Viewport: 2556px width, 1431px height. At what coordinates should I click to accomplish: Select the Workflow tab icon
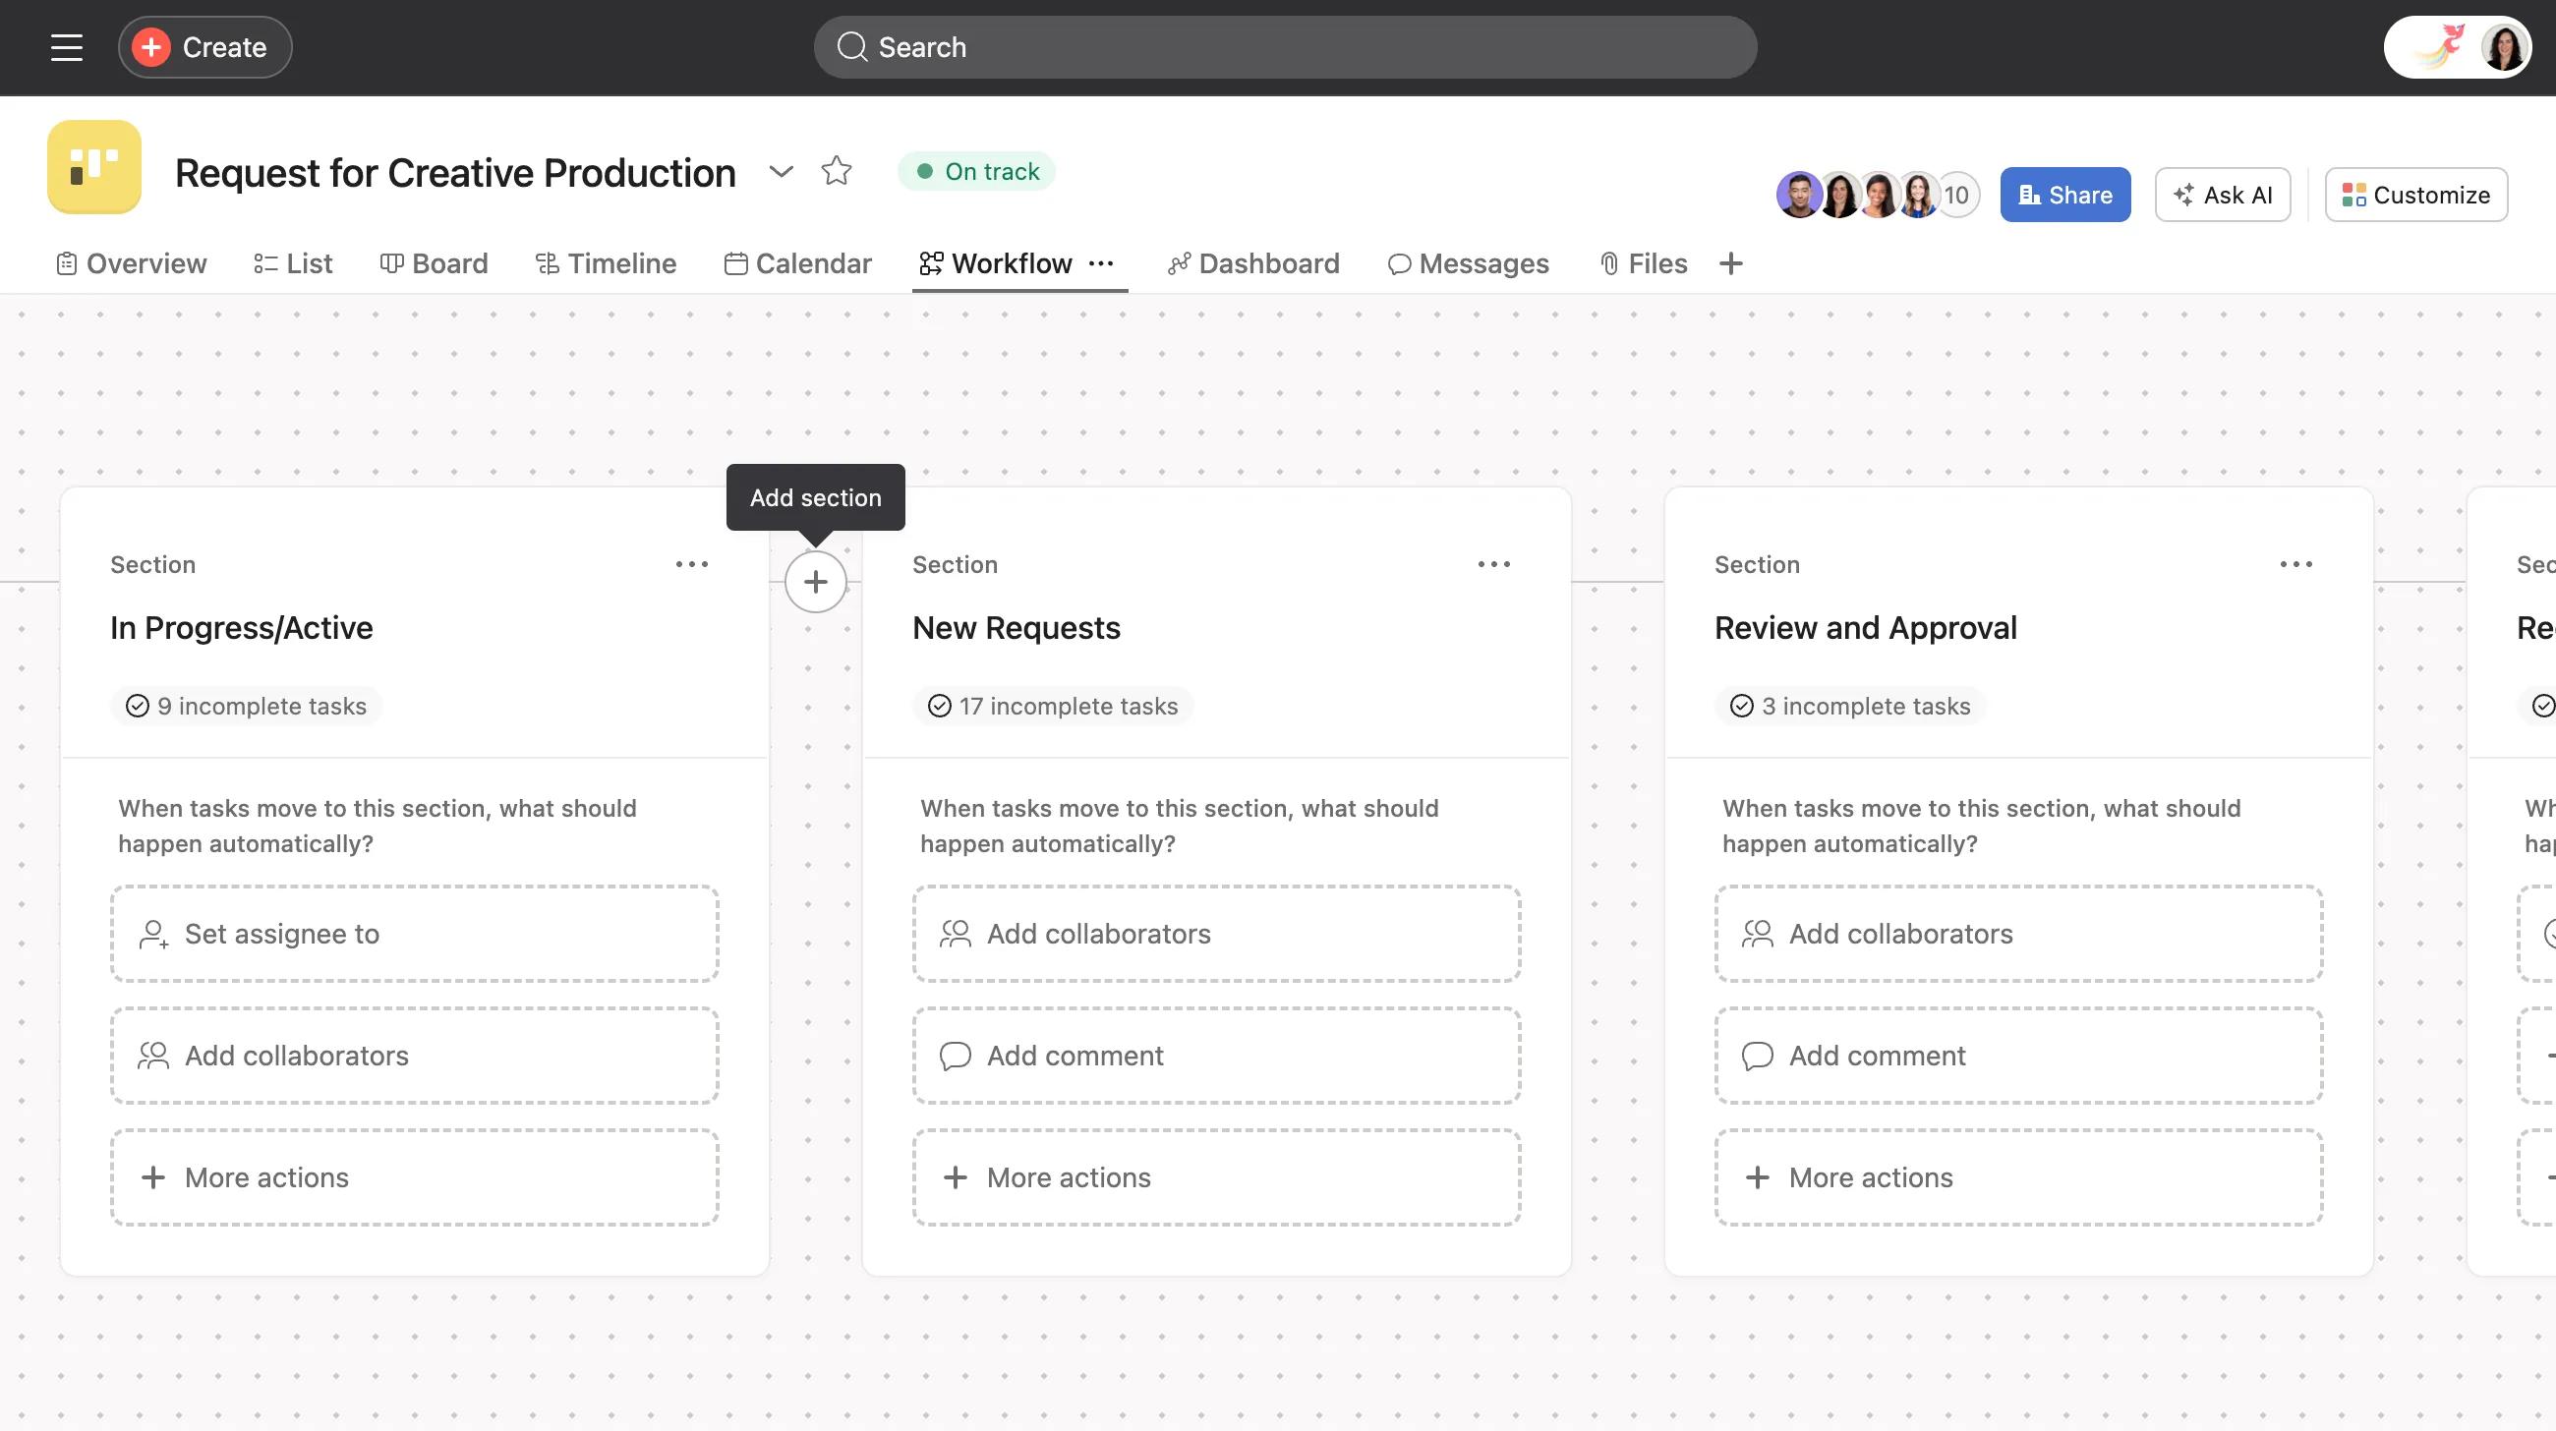(x=931, y=262)
